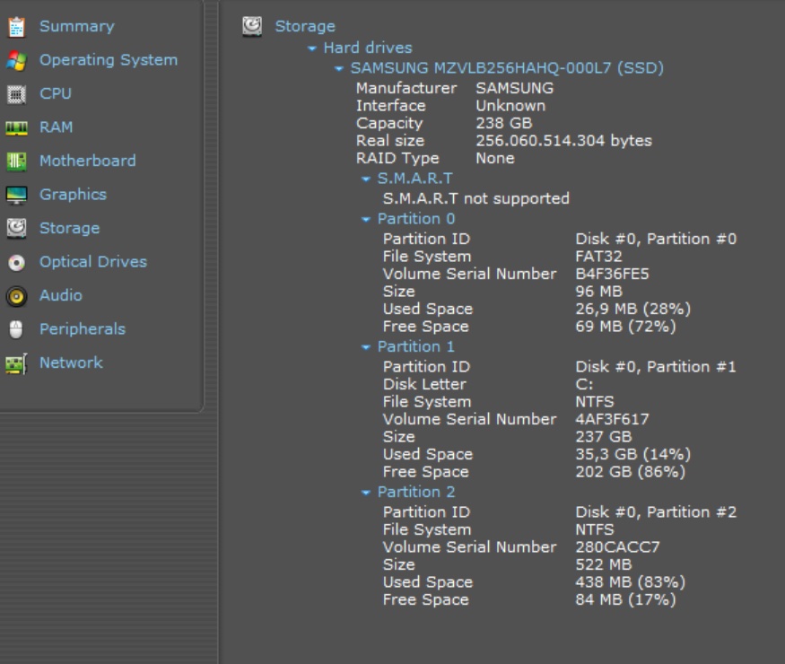The height and width of the screenshot is (664, 785).
Task: Select the Motherboard icon in sidebar
Action: 16,162
